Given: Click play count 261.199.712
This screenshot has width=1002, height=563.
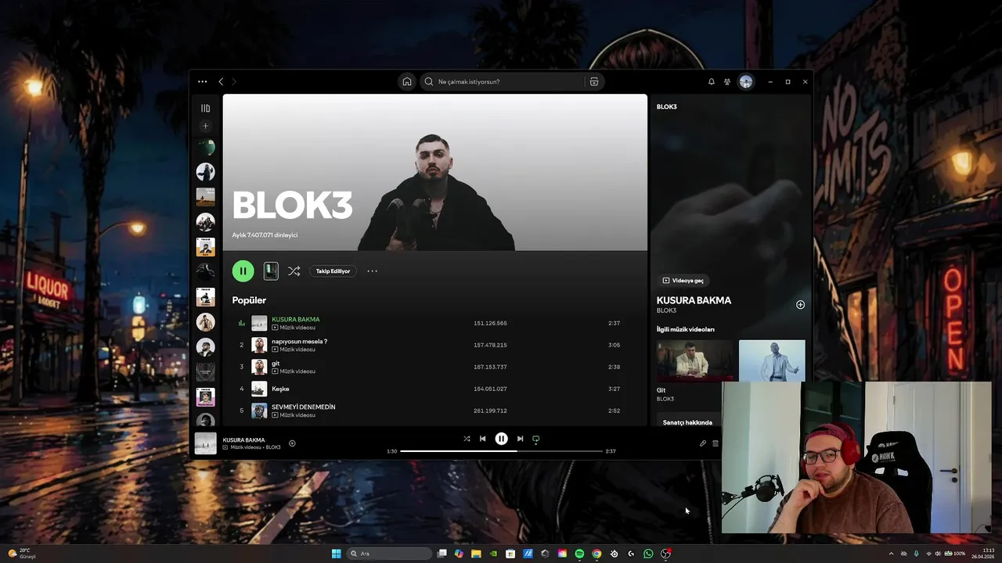Looking at the screenshot, I should click(490, 411).
